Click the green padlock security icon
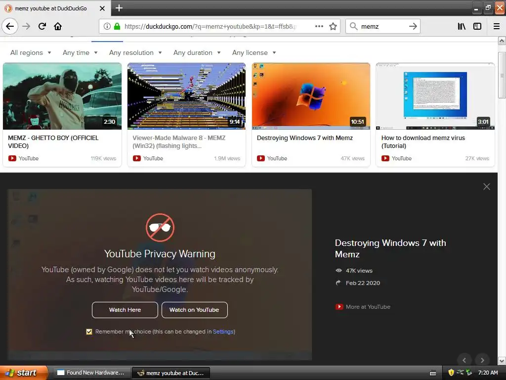This screenshot has height=380, width=506. click(117, 26)
